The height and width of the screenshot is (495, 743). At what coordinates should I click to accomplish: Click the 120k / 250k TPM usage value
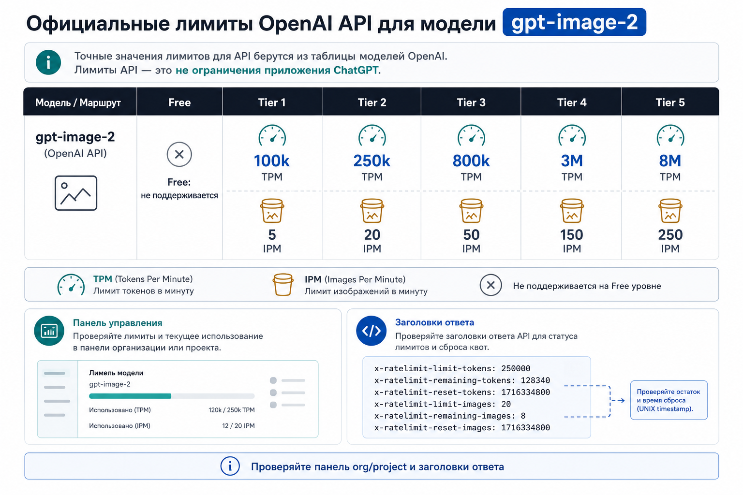pos(232,410)
